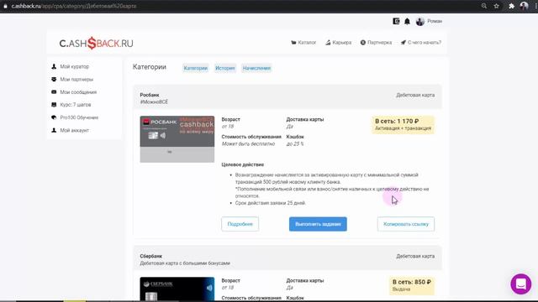Open the Каталог menu item
This screenshot has width=538, height=302.
(x=303, y=43)
